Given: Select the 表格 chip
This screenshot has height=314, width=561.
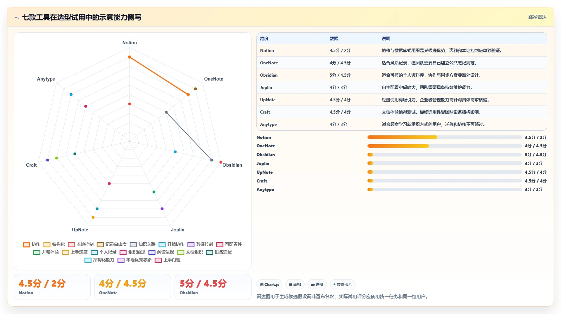Looking at the screenshot, I should pos(295,284).
